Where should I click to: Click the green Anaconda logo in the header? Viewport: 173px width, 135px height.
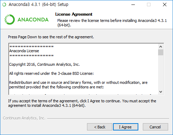point(26,19)
